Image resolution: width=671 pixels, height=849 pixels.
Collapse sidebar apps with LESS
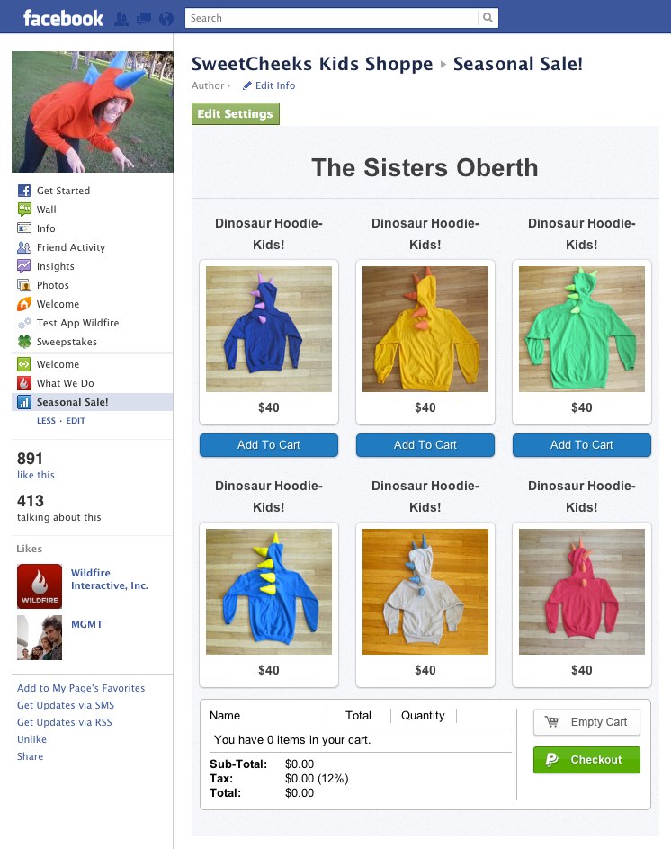[x=46, y=421]
